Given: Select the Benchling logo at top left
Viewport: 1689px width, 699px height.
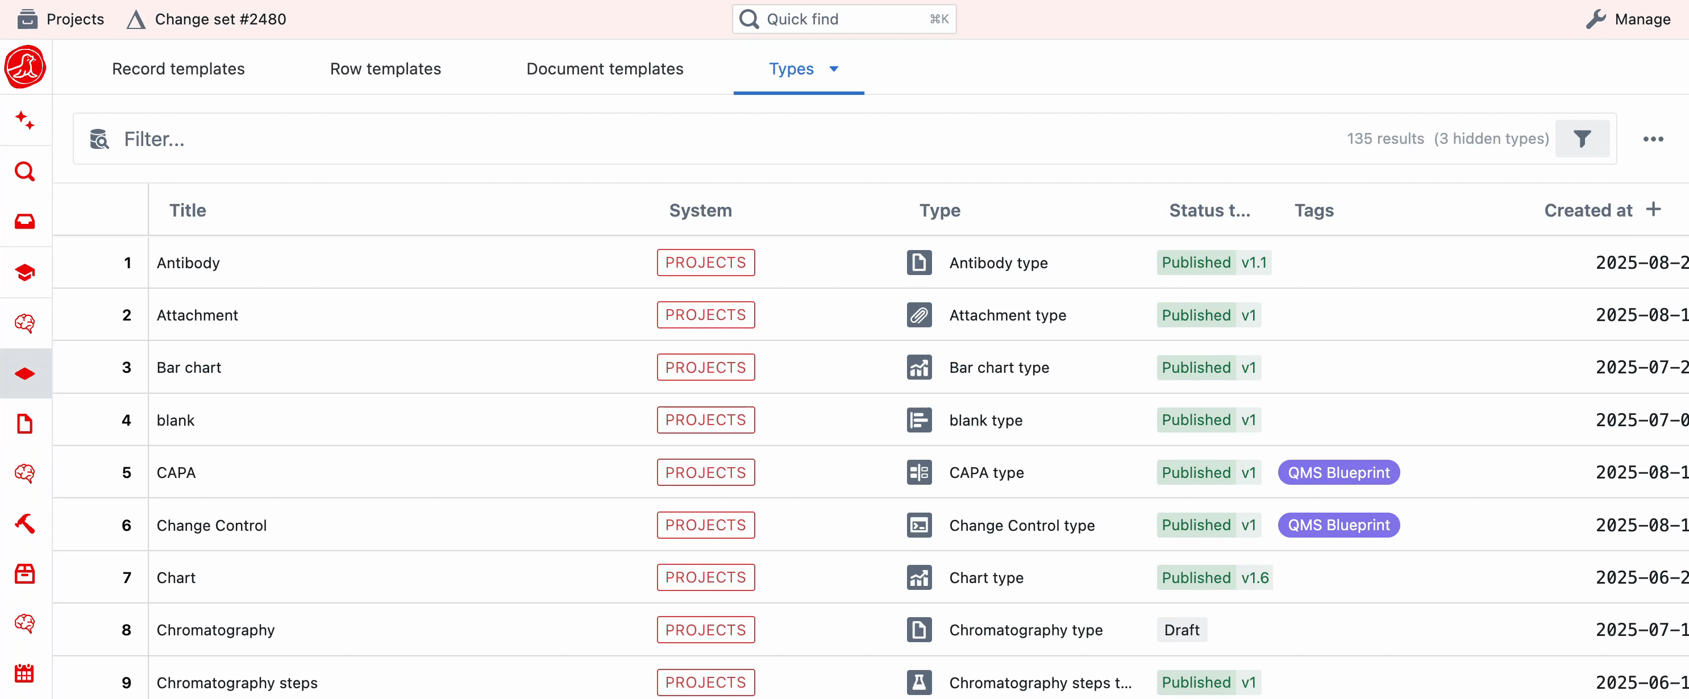Looking at the screenshot, I should coord(25,66).
